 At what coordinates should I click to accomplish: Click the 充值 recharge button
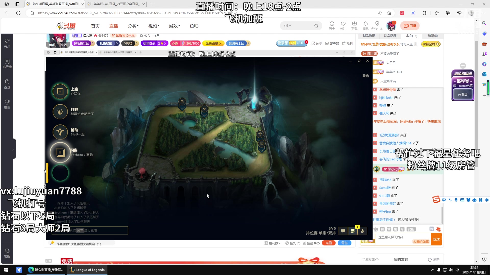[x=329, y=243]
